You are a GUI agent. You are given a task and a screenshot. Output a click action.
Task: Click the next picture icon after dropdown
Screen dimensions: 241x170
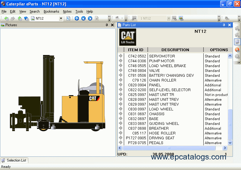click(174, 18)
